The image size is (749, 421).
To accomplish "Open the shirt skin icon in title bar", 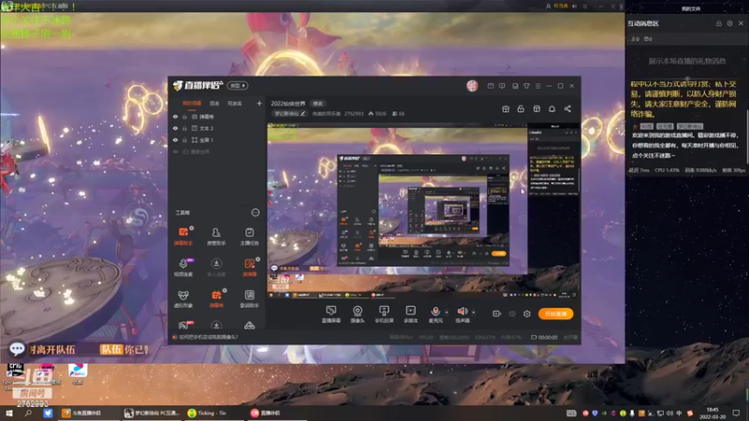I will (x=526, y=86).
